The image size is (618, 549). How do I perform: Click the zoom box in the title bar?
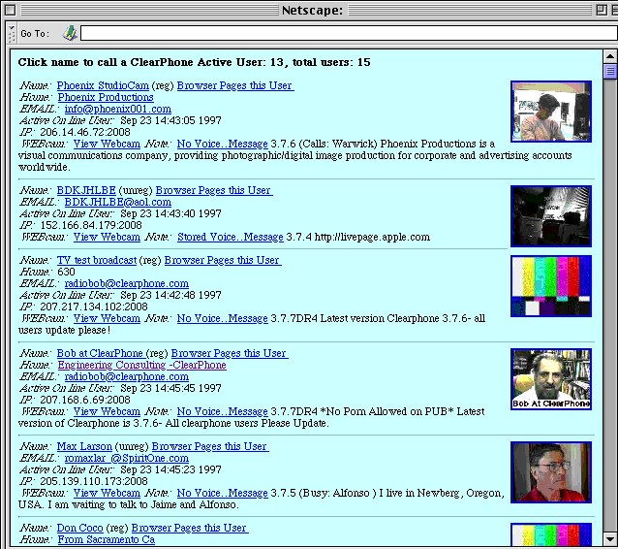click(x=602, y=10)
